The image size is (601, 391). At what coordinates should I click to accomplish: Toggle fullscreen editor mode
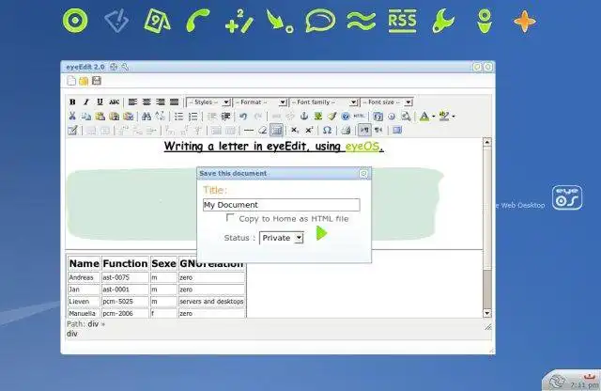pos(397,131)
